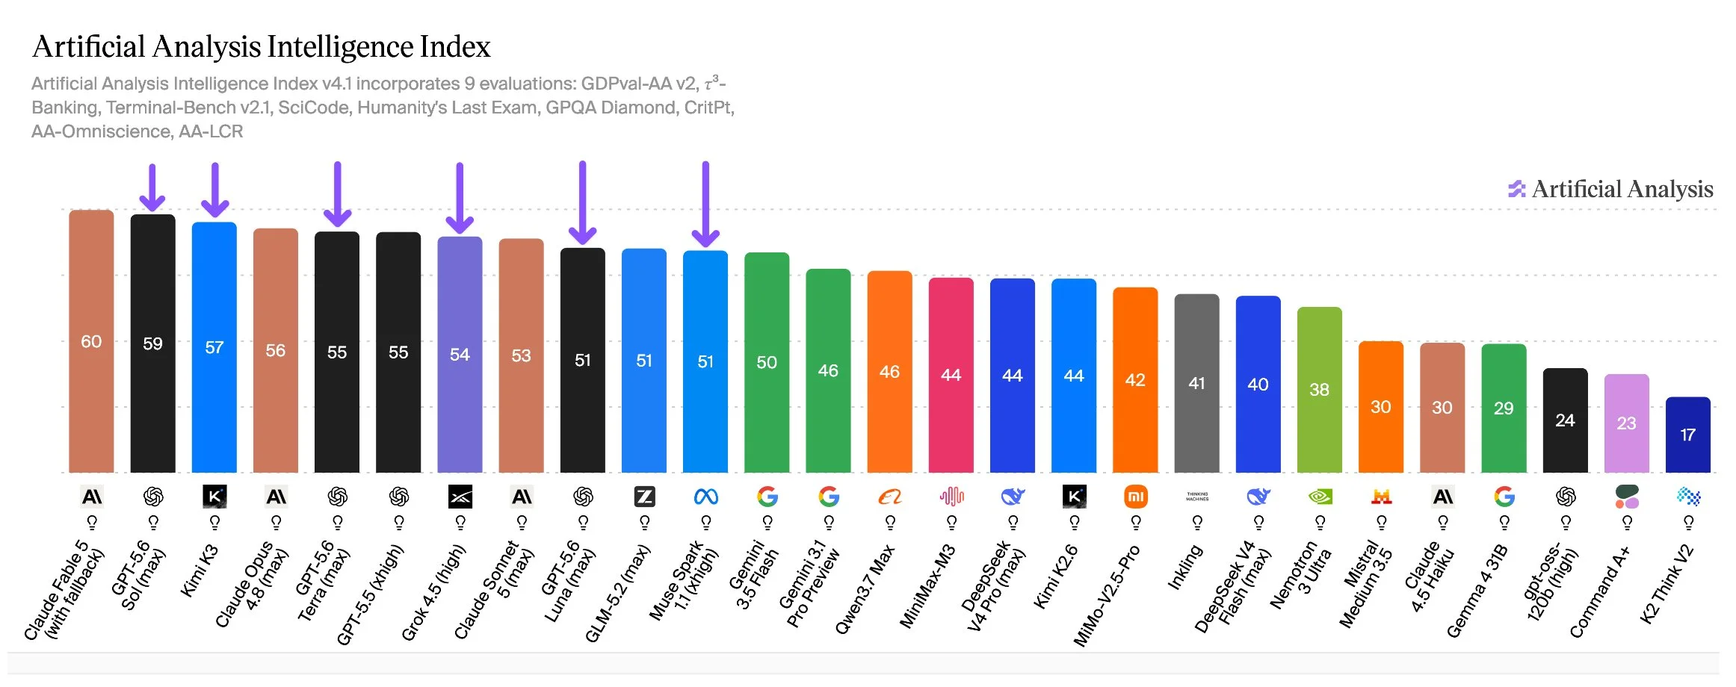The image size is (1736, 687).
Task: Click the xAI logo under Grok 4.5
Action: click(x=460, y=497)
